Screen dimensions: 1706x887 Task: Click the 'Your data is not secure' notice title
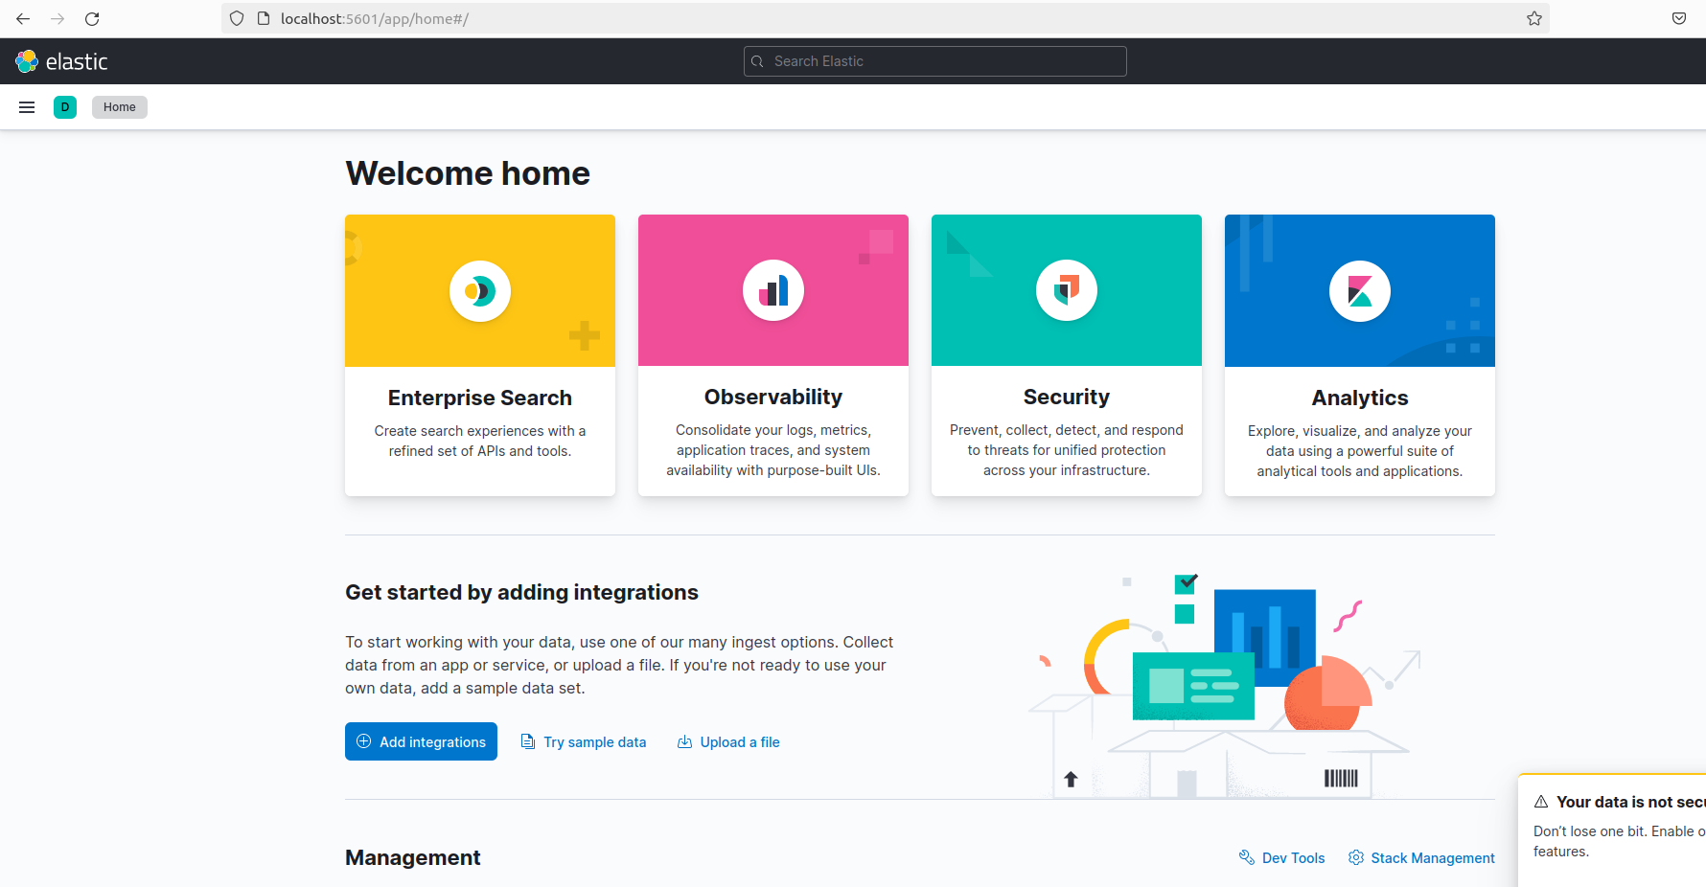point(1630,802)
